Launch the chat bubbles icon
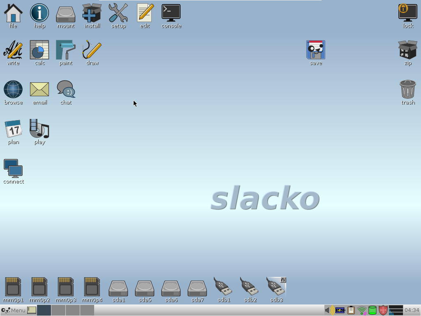 [x=66, y=89]
